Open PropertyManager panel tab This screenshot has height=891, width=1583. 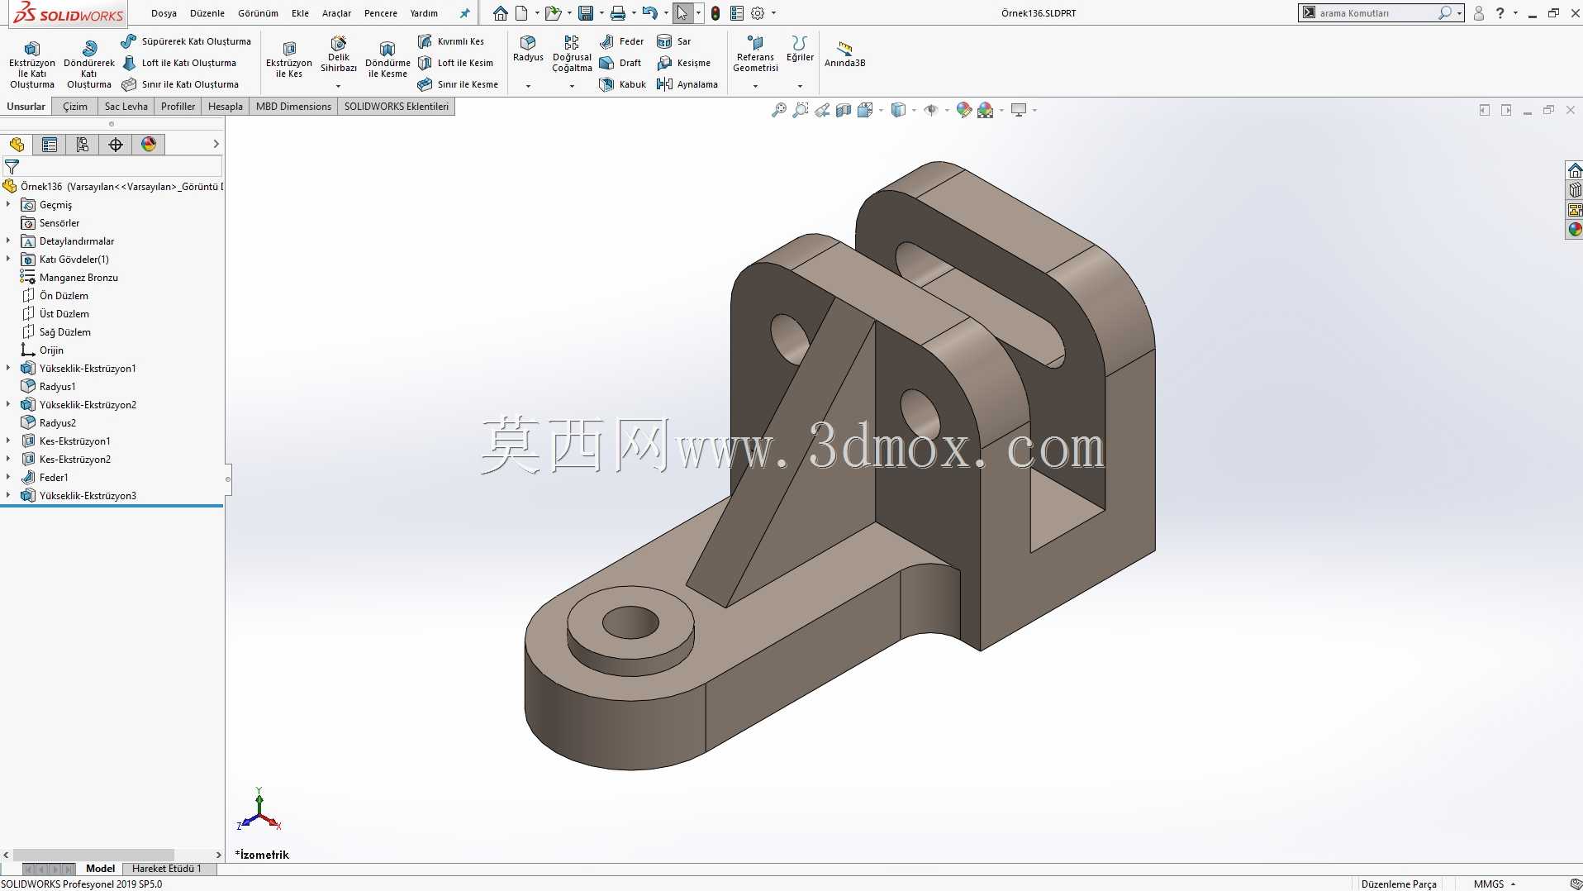coord(50,145)
